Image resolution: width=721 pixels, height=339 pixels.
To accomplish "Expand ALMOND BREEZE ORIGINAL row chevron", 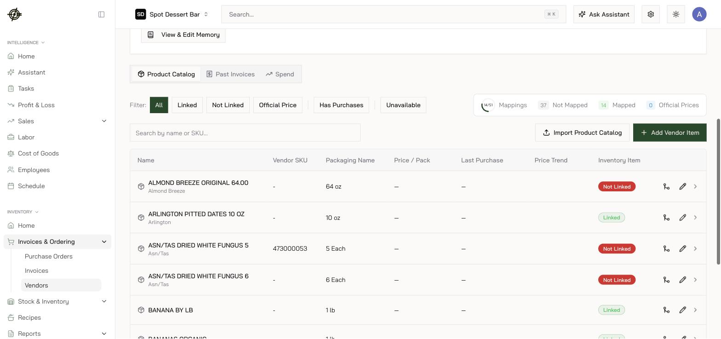I will pyautogui.click(x=695, y=186).
